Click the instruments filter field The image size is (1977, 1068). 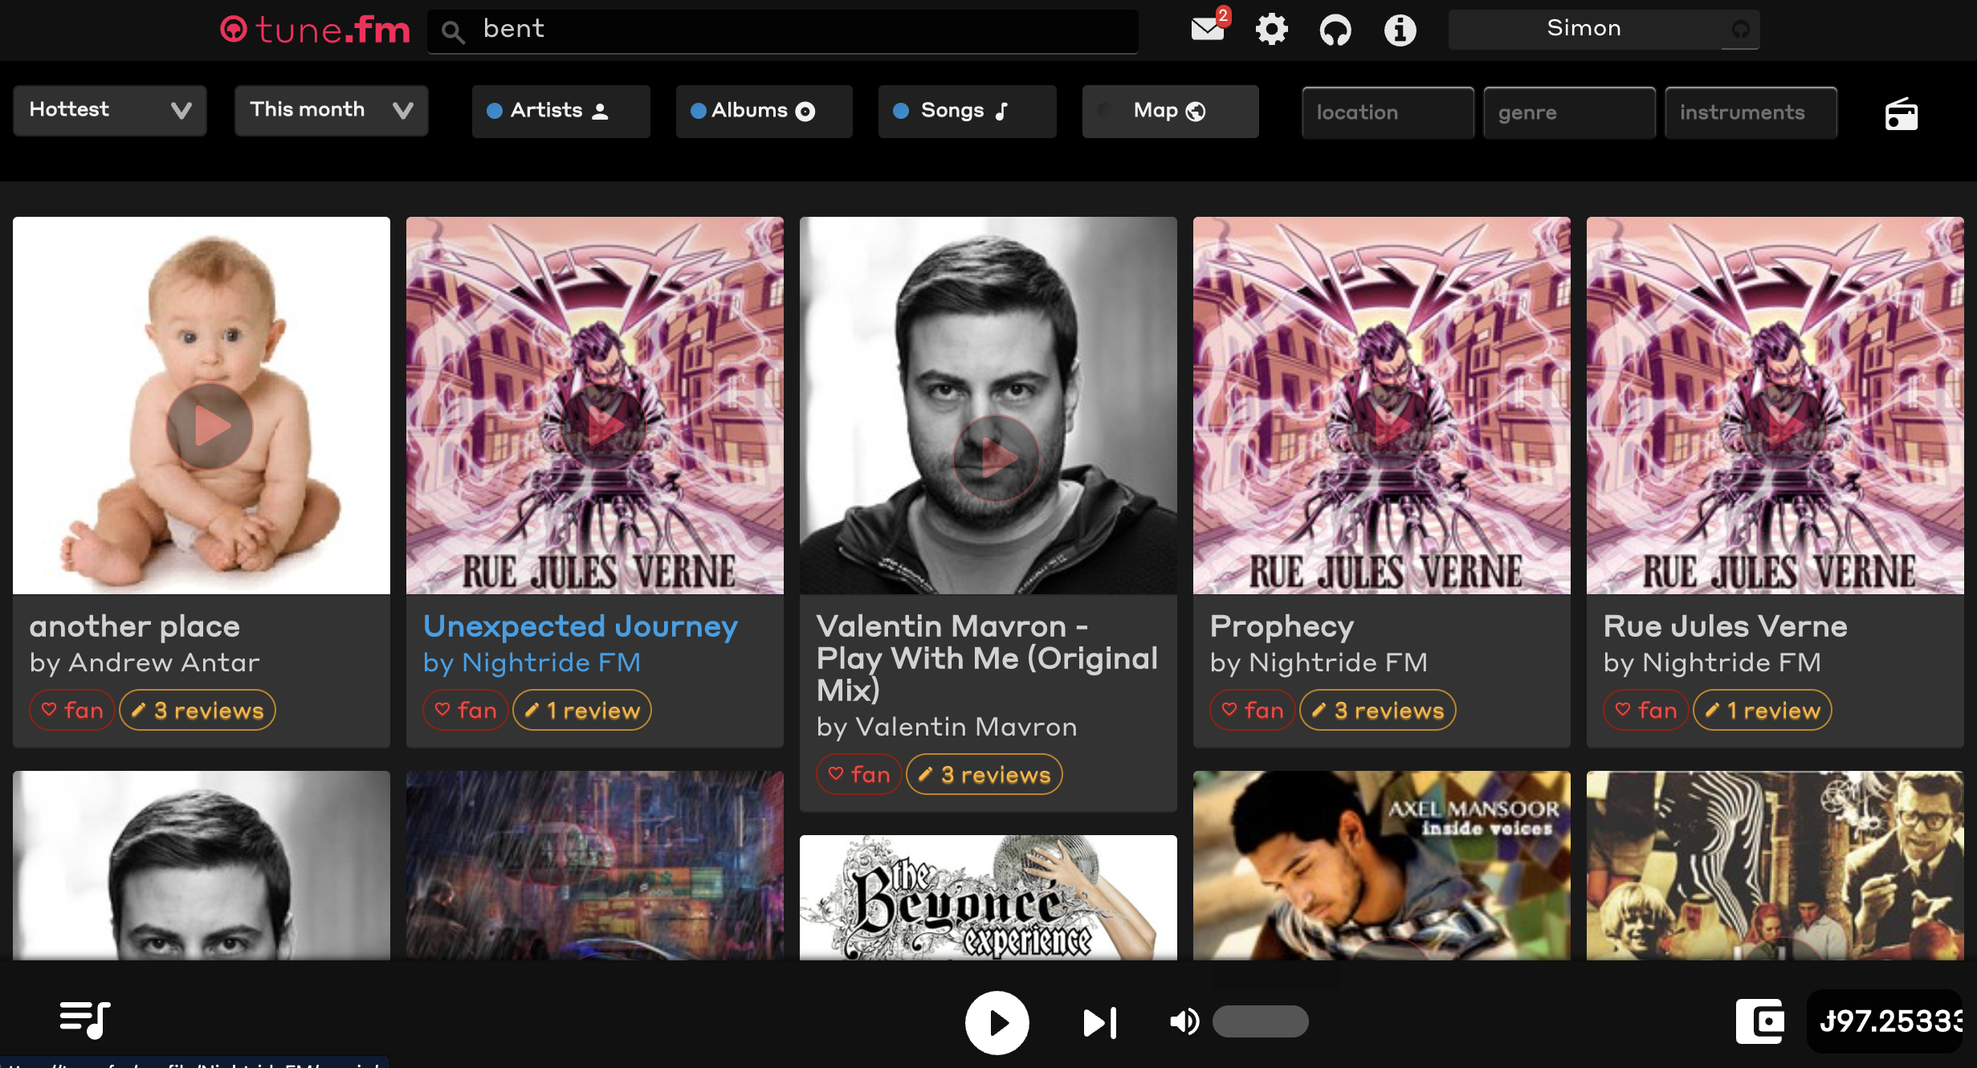1751,112
